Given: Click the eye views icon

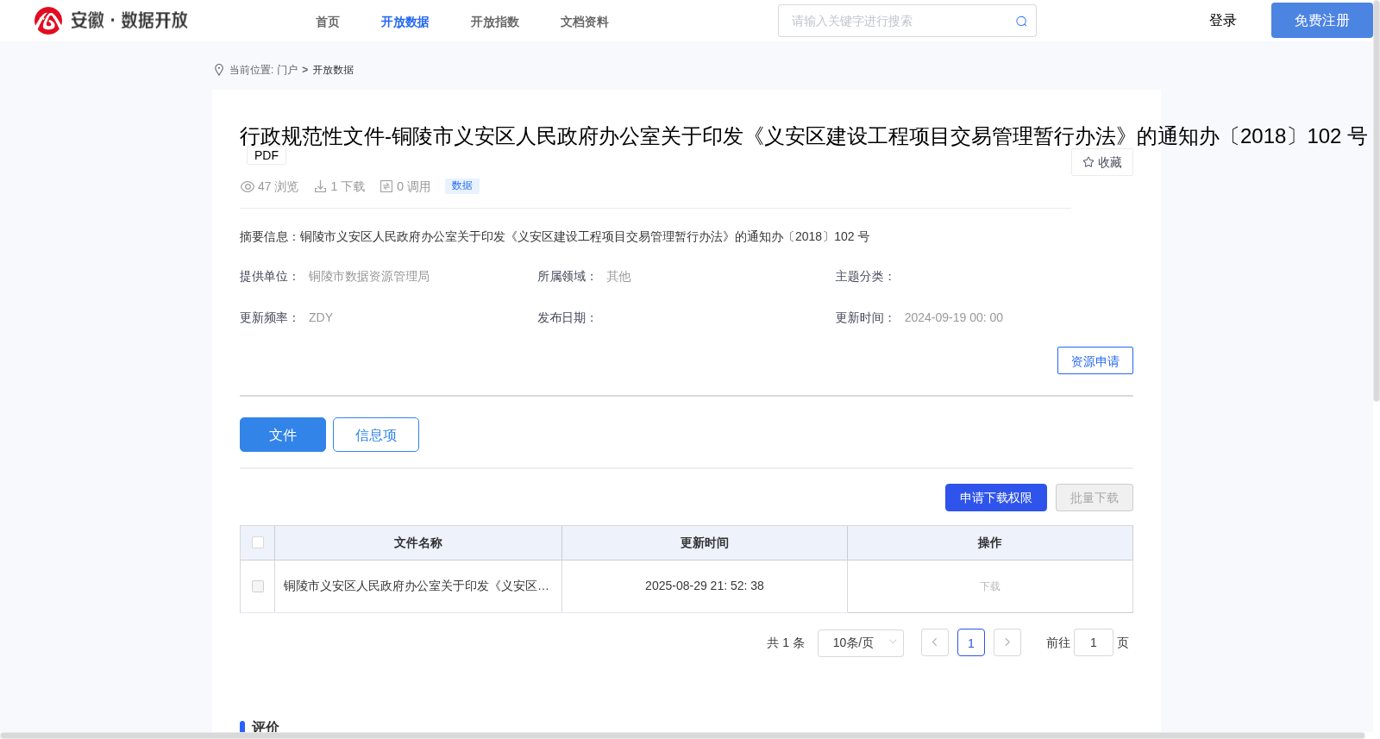Looking at the screenshot, I should [248, 186].
